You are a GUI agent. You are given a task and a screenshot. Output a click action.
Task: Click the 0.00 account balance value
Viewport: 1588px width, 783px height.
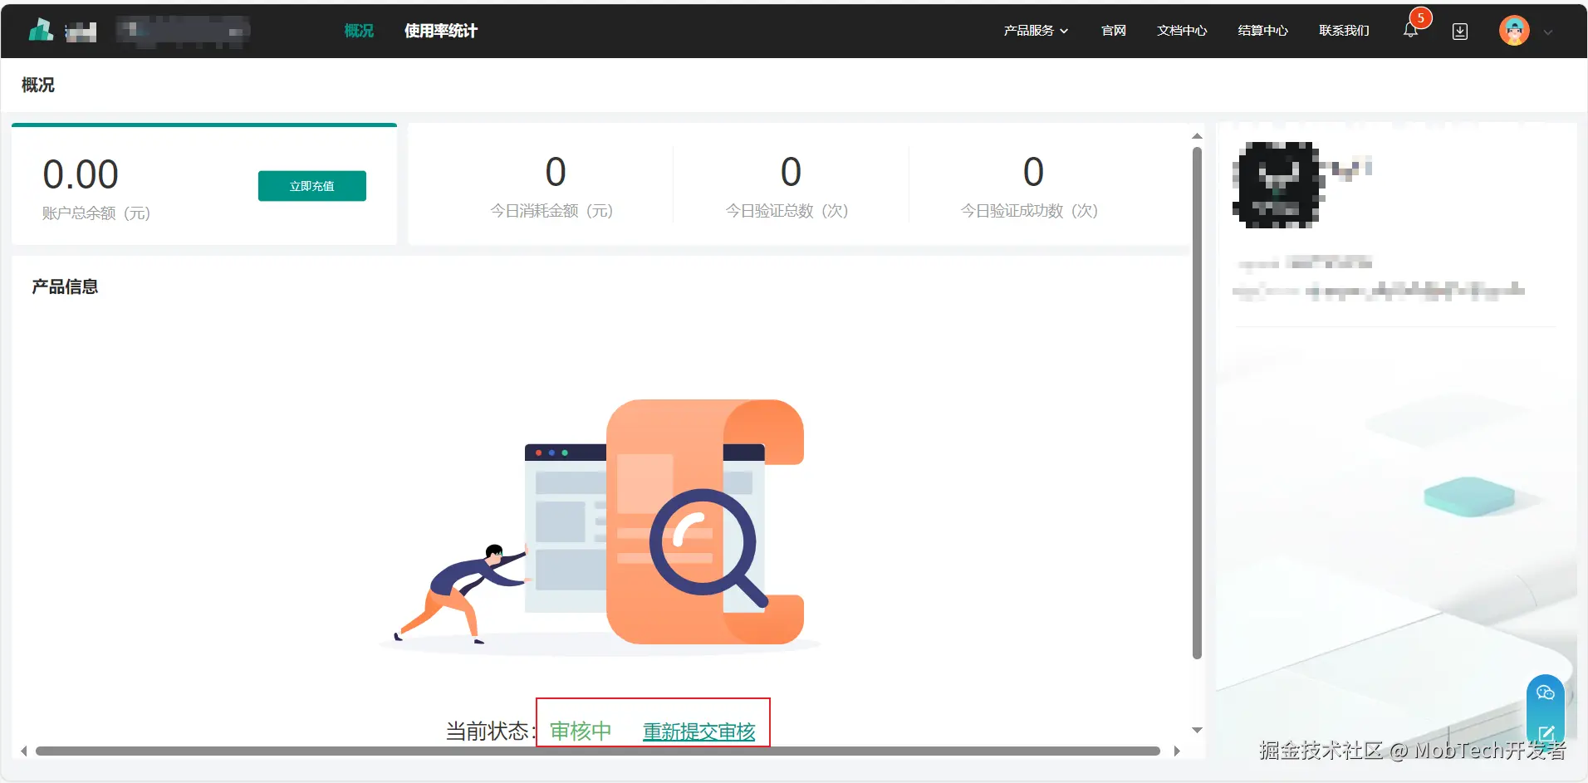tap(81, 174)
